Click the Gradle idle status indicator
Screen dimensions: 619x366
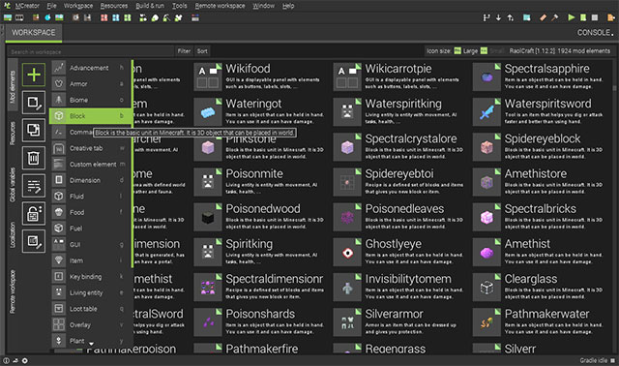598,360
